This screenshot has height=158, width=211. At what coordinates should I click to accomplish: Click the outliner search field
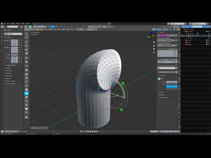tap(197, 26)
